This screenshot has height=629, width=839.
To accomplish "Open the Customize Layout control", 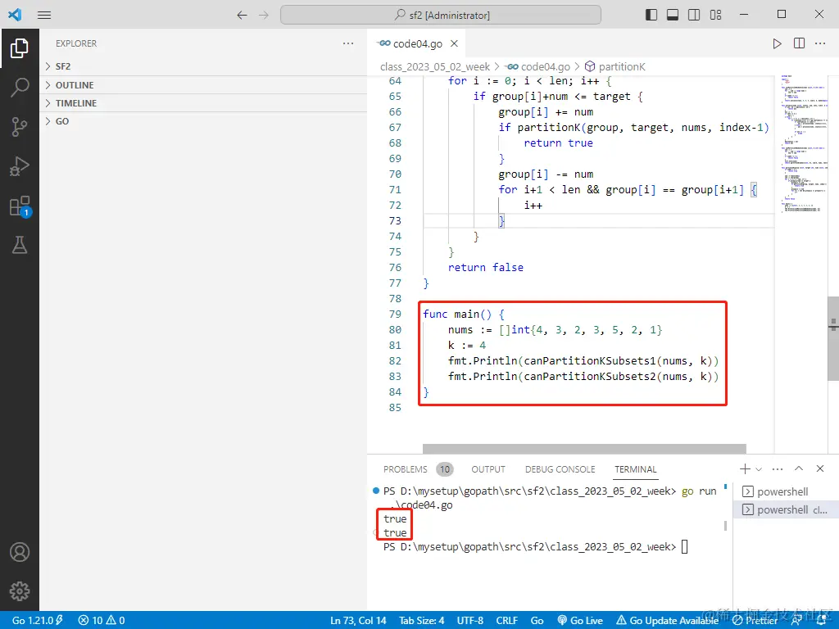I will pyautogui.click(x=716, y=15).
